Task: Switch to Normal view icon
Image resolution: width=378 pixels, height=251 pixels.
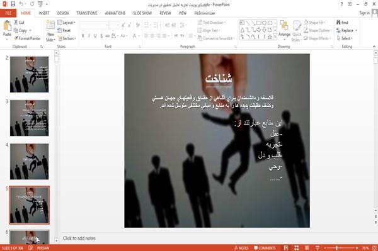Action: tap(286, 248)
